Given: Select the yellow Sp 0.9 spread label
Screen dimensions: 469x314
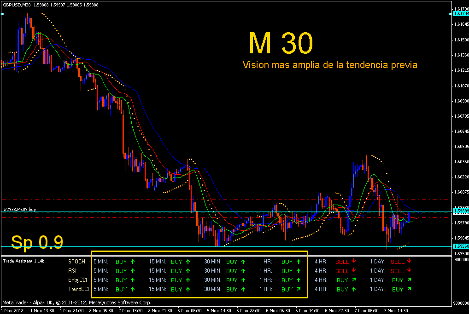Looking at the screenshot, I should pyautogui.click(x=37, y=242).
